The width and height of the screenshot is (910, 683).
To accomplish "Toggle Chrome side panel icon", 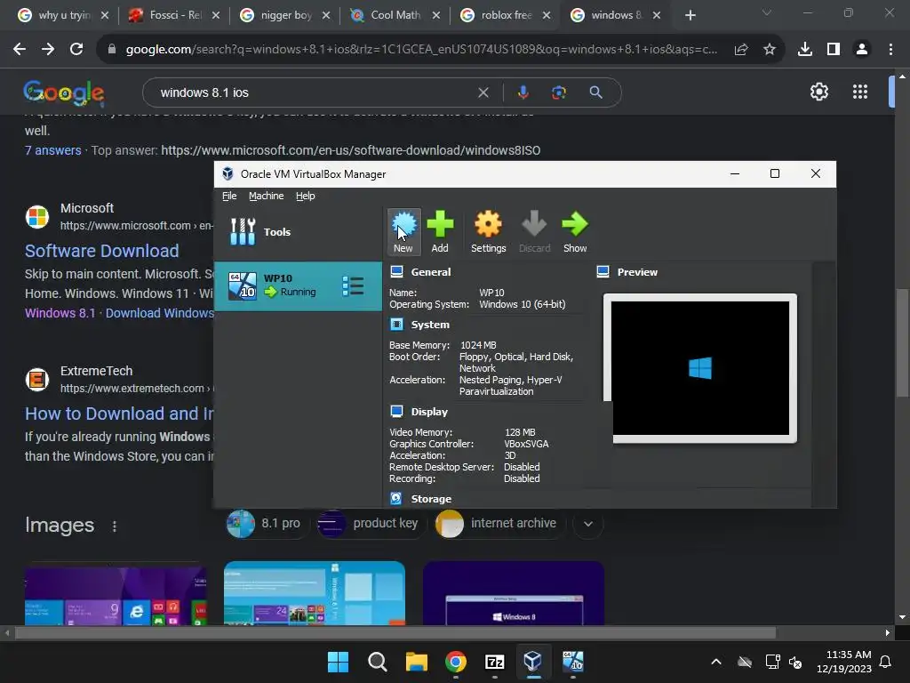I will [834, 50].
